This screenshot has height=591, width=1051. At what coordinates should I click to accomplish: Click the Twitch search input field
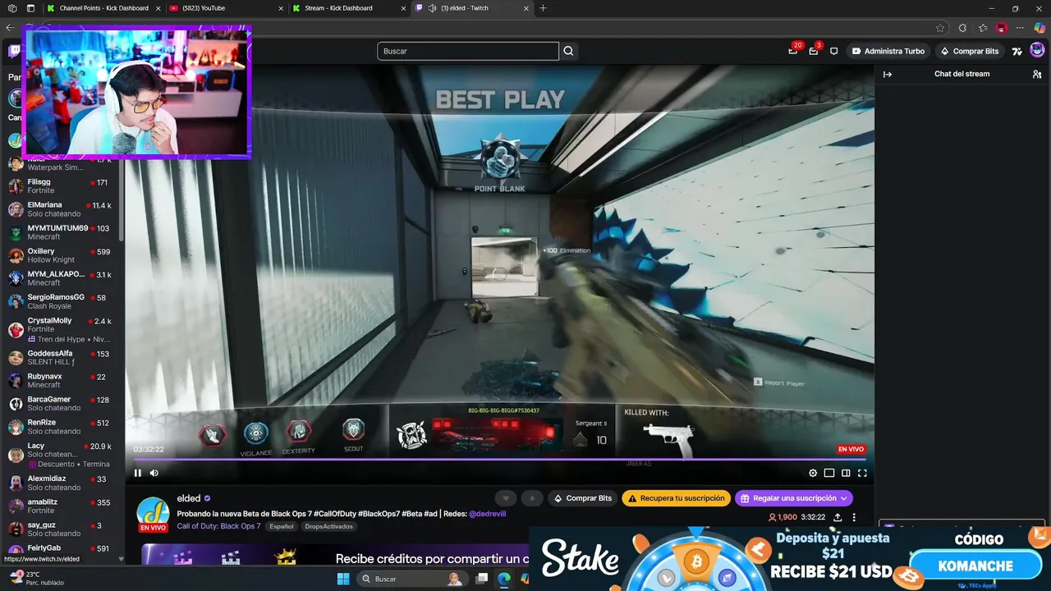[468, 51]
